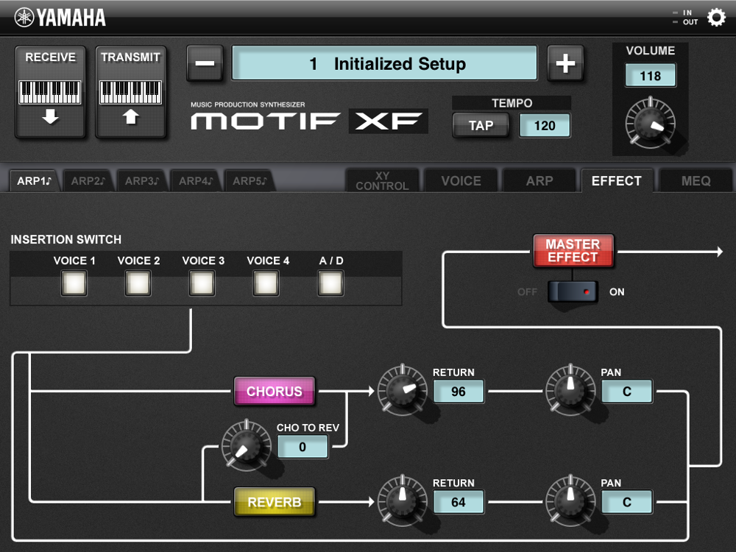
Task: Click the Reverb effect button
Action: (x=275, y=502)
